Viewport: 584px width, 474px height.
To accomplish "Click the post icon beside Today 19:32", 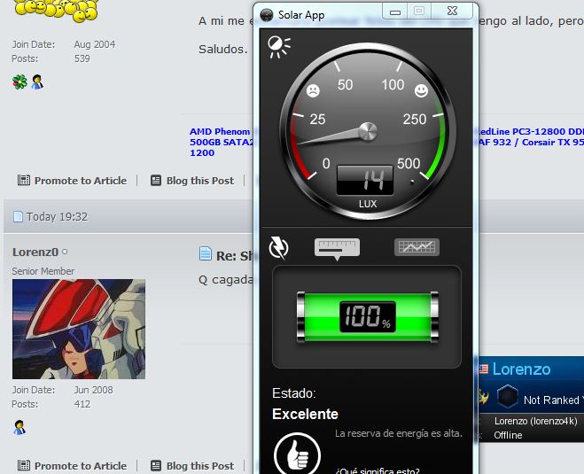I will [x=18, y=217].
